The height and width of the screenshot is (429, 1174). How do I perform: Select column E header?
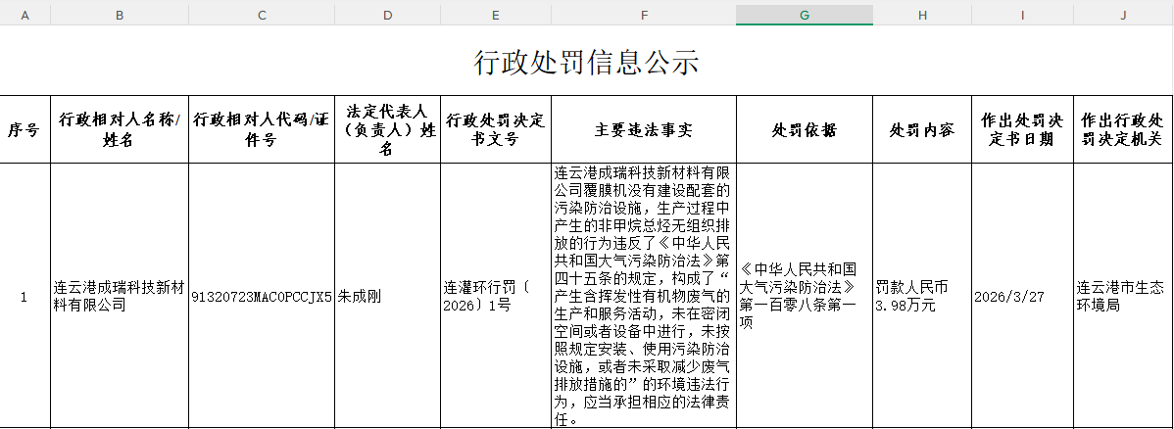[x=496, y=15]
